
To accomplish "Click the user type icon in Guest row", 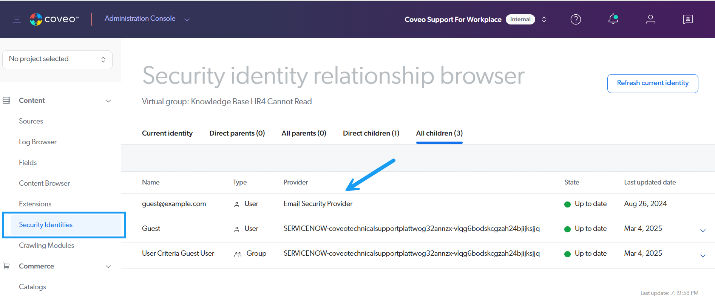I will point(237,229).
